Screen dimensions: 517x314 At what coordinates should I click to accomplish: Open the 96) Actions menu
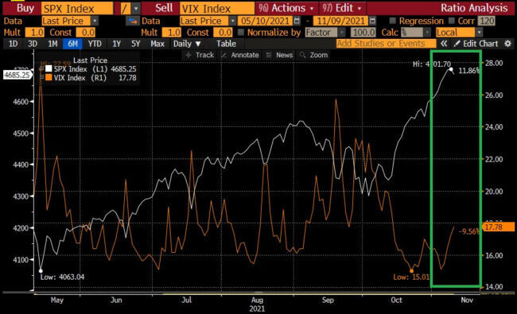(x=286, y=8)
